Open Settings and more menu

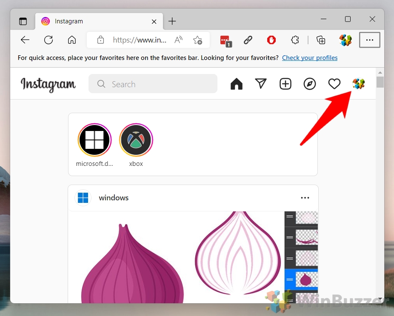click(x=370, y=40)
